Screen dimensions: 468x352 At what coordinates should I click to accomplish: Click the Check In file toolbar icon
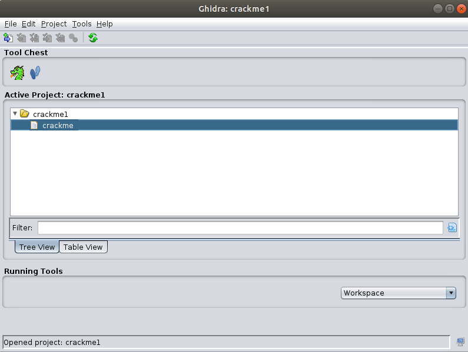(x=47, y=38)
